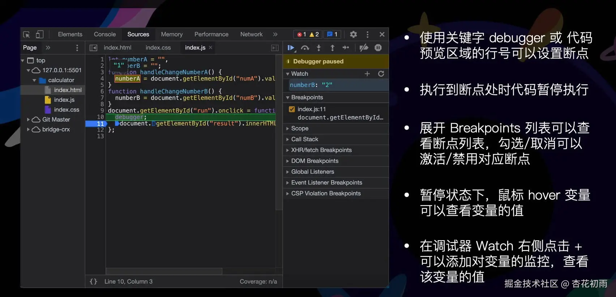Expand the Git Master node
The image size is (616, 297).
(28, 119)
